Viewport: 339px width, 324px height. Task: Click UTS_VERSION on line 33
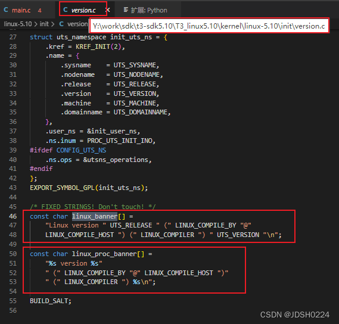(135, 94)
